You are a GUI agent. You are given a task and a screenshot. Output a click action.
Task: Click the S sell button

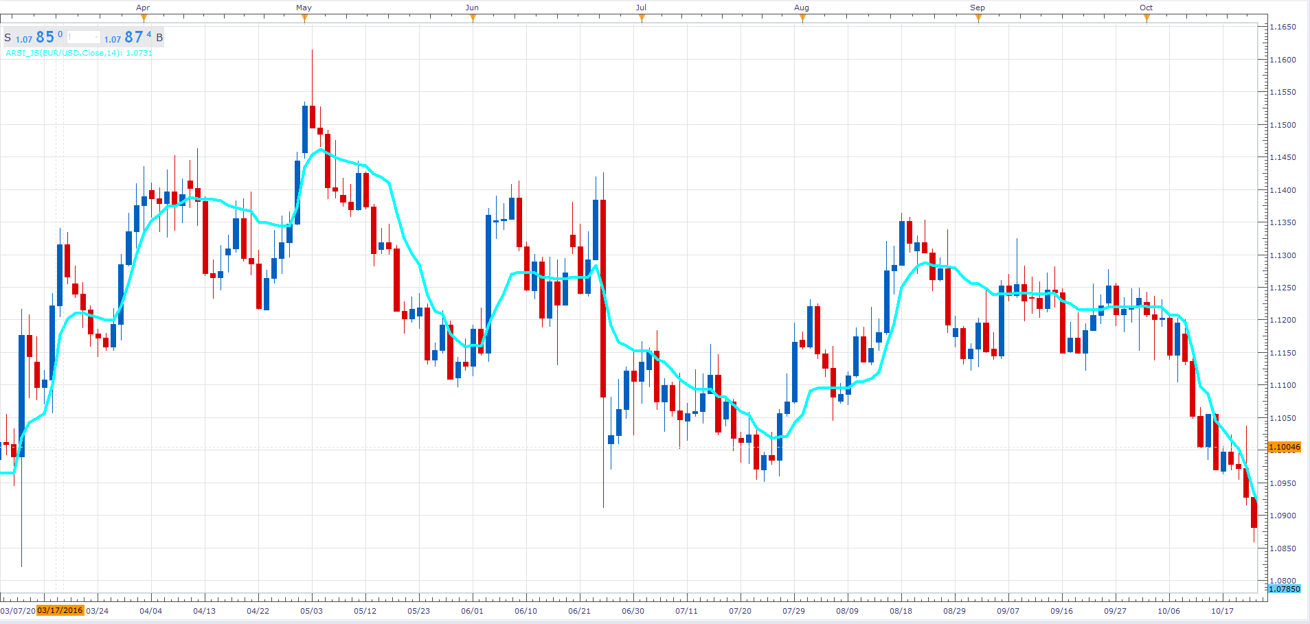tap(8, 38)
